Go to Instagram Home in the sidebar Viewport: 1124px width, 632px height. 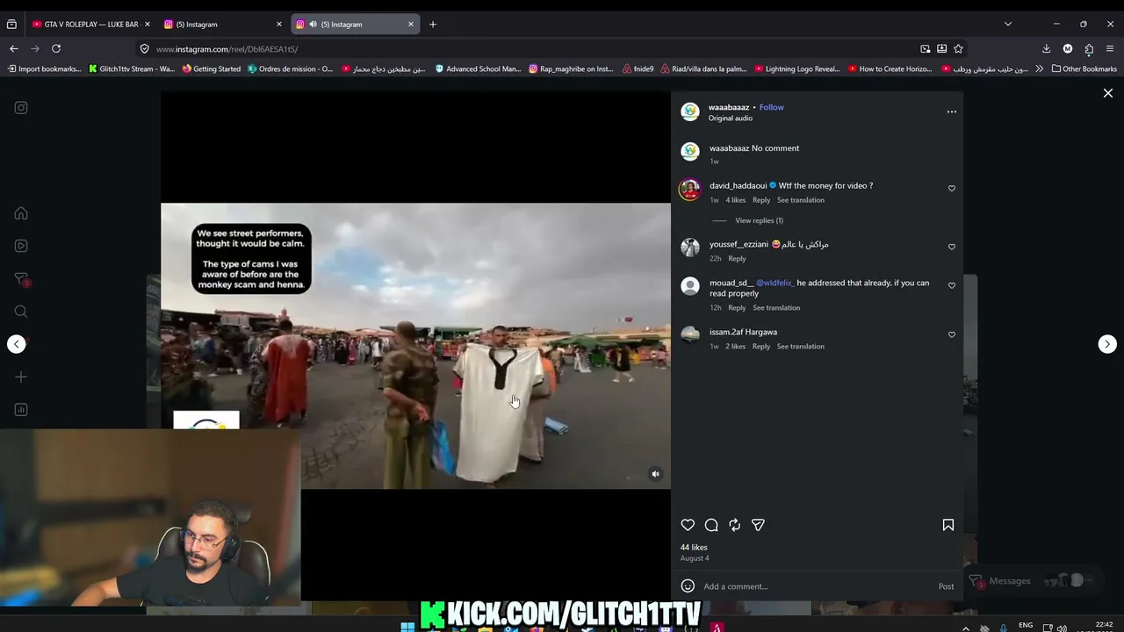pos(21,213)
